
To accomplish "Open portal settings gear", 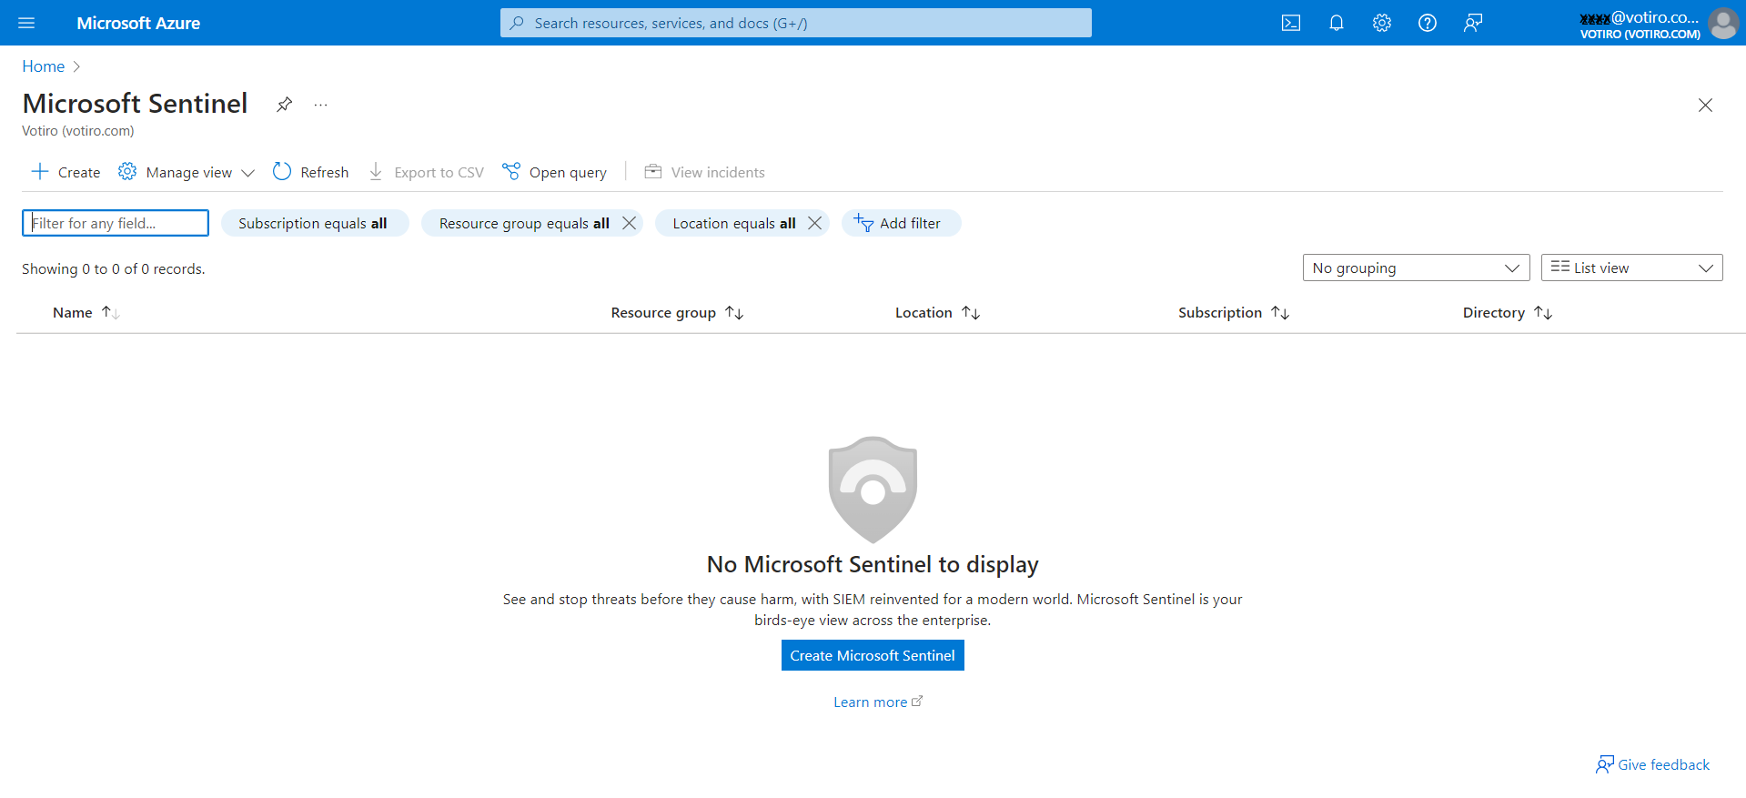I will (x=1381, y=23).
